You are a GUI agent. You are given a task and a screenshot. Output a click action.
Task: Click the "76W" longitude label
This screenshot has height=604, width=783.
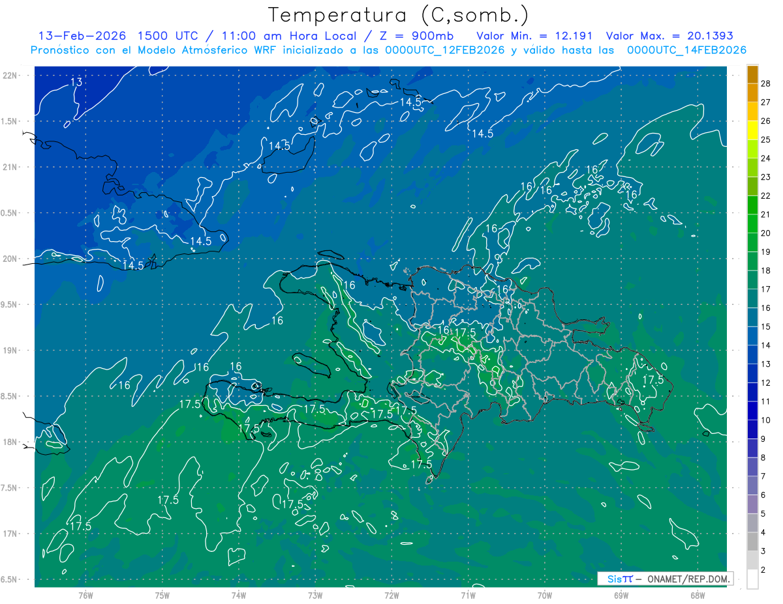tap(85, 595)
